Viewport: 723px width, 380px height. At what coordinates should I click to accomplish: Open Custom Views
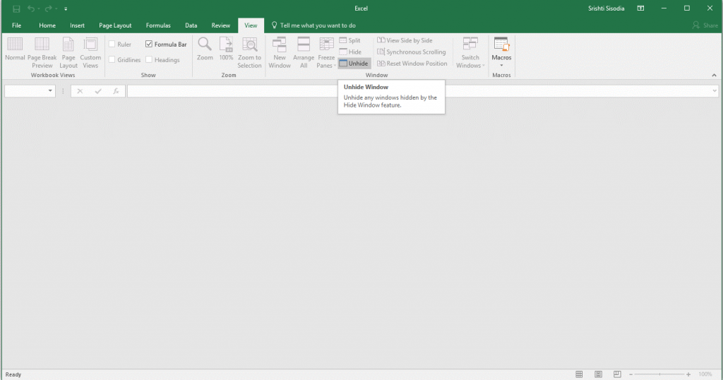click(90, 52)
